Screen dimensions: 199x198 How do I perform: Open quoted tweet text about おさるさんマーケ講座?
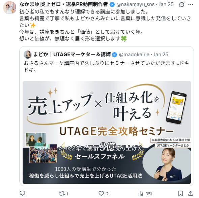[x=107, y=66]
